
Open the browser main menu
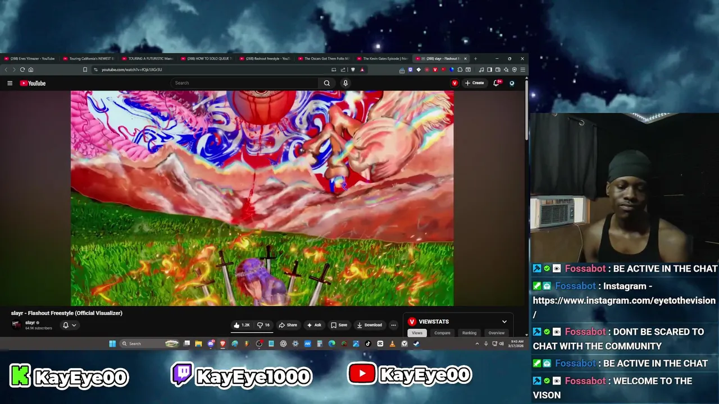[522, 70]
